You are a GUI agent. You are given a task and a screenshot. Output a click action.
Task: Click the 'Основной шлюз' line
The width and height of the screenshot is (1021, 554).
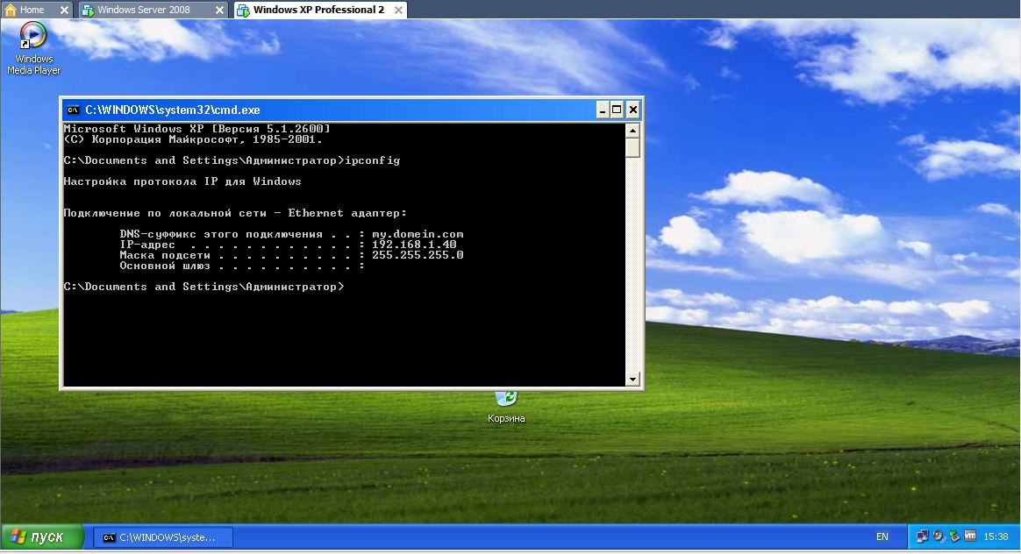click(x=242, y=266)
